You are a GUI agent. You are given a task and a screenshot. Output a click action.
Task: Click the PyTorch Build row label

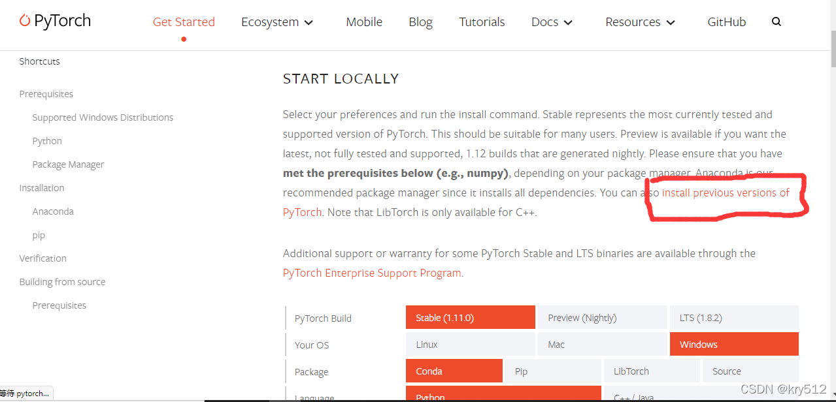pyautogui.click(x=323, y=318)
